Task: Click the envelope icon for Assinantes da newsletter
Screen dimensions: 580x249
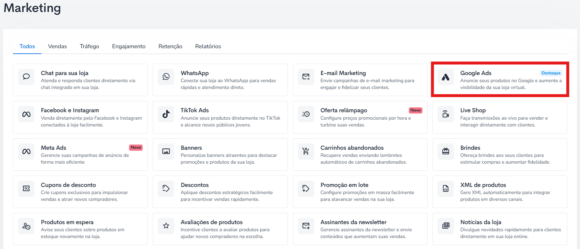Action: [306, 226]
